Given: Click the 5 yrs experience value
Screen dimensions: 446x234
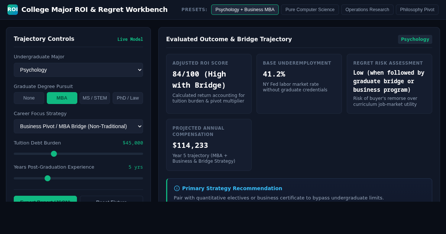Looking at the screenshot, I should tap(136, 167).
